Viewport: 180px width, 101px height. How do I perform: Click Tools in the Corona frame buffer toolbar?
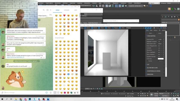tap(108, 28)
